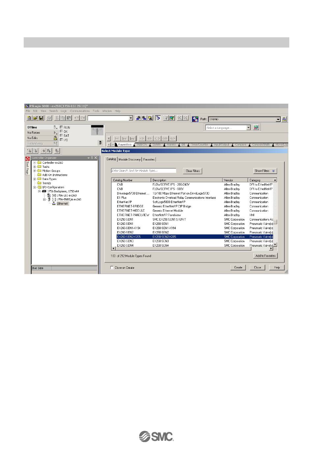This screenshot has width=313, height=449.
Task: Collapse the 1756-ENBT/A ex260 node
Action: (44, 199)
